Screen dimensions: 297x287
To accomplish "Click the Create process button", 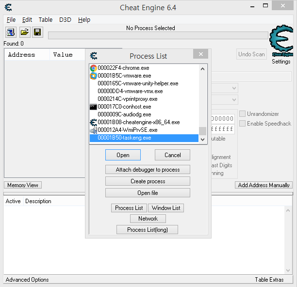I will coord(148,181).
